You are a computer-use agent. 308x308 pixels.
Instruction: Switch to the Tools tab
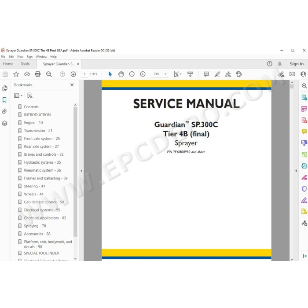click(25, 64)
